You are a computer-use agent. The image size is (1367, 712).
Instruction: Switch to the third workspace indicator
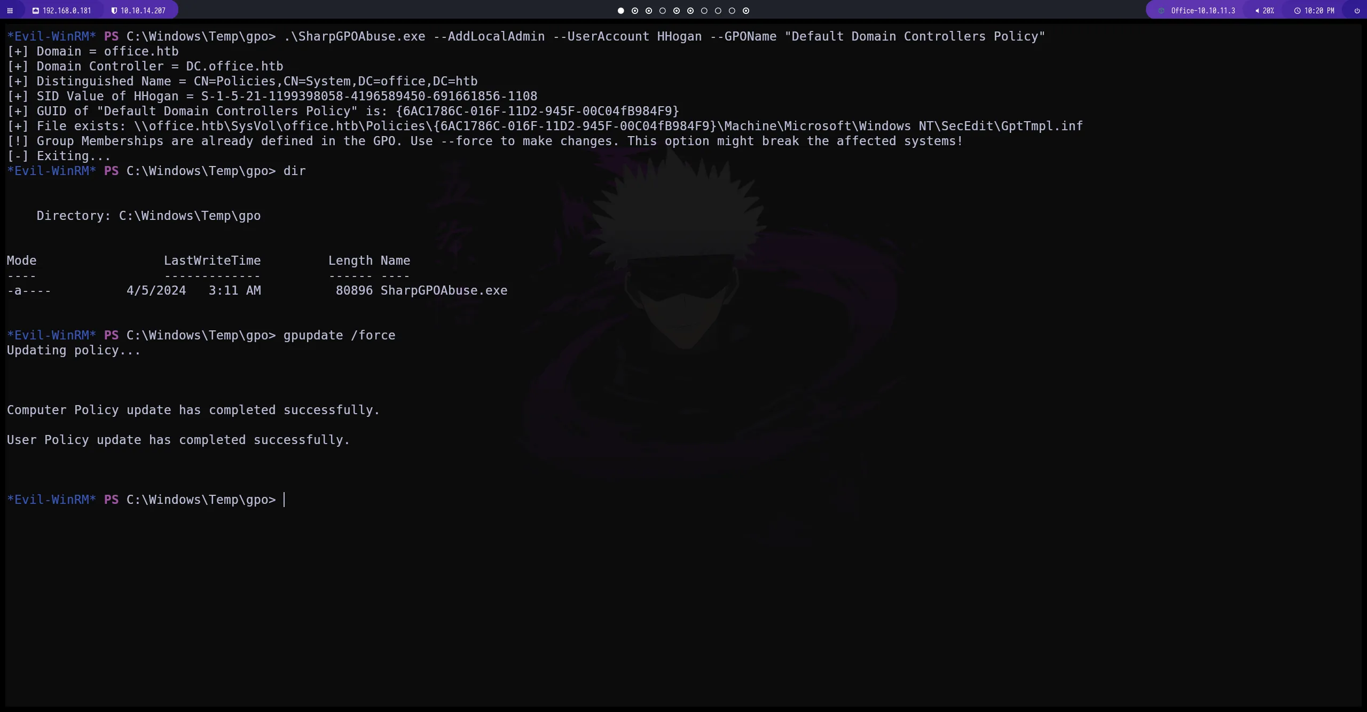pyautogui.click(x=649, y=11)
